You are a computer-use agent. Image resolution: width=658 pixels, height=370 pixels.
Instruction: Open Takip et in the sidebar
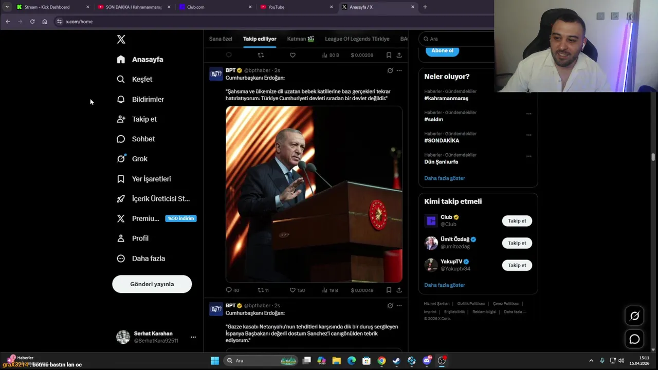point(137,119)
